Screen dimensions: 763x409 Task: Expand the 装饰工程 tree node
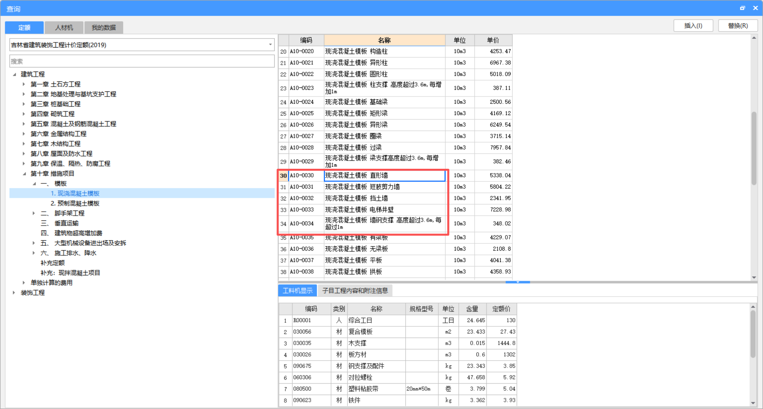pos(14,293)
